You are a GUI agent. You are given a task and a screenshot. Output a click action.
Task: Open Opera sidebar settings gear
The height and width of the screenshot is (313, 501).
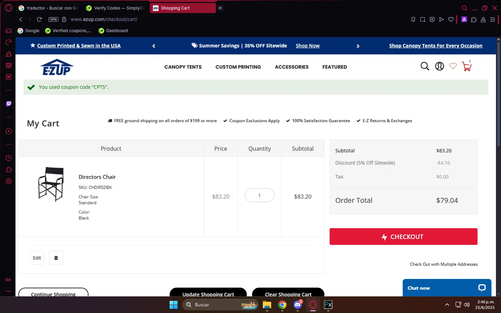pyautogui.click(x=9, y=181)
